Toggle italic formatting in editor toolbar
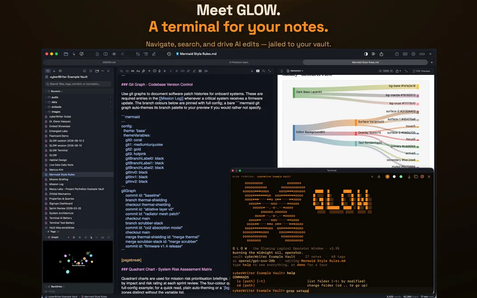 tap(171, 71)
